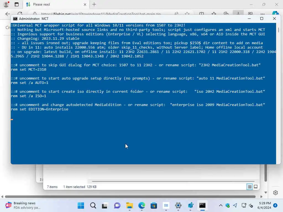Open Edge favorites list icon
This screenshot has height=212, width=283.
[x=214, y=14]
